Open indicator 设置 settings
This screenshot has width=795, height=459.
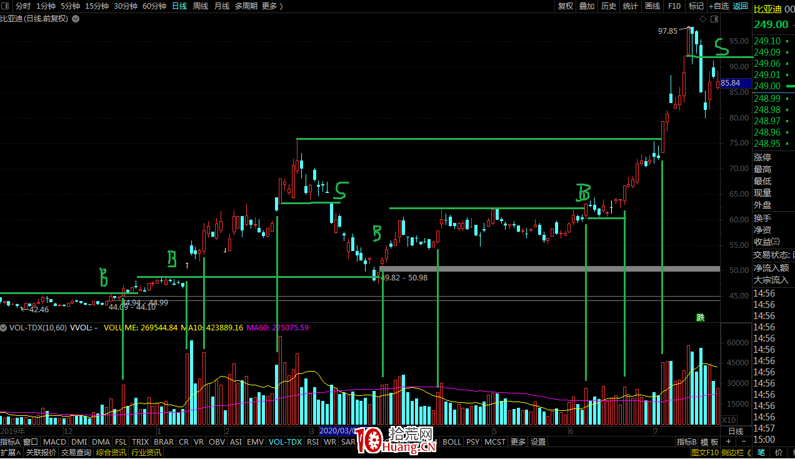point(538,442)
